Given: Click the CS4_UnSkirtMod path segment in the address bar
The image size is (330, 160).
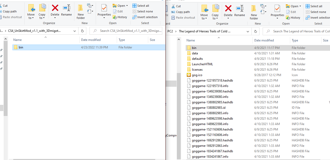Looking at the screenshot, I should click(34, 31).
